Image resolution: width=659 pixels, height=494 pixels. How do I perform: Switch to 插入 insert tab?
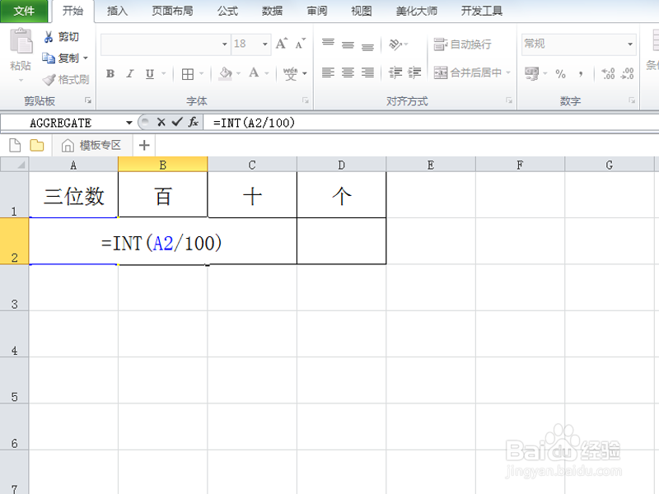pyautogui.click(x=117, y=11)
